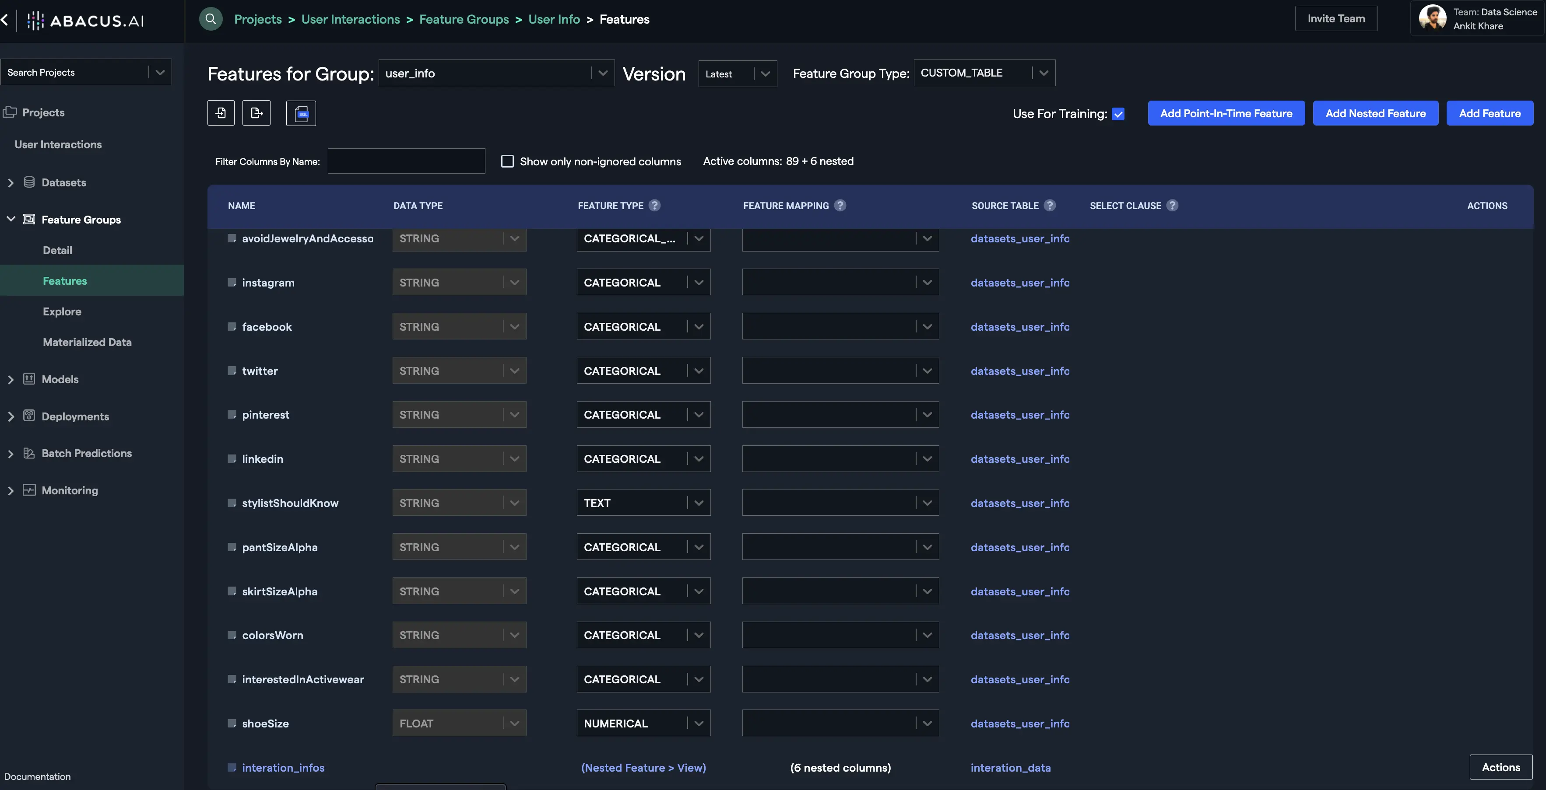Viewport: 1546px width, 790px height.
Task: Click the back arrow beside Abacus.AI logo
Action: [x=5, y=20]
